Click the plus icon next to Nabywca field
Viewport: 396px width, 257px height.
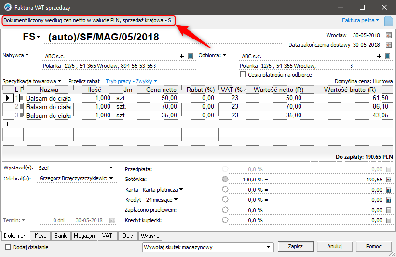tap(182, 56)
